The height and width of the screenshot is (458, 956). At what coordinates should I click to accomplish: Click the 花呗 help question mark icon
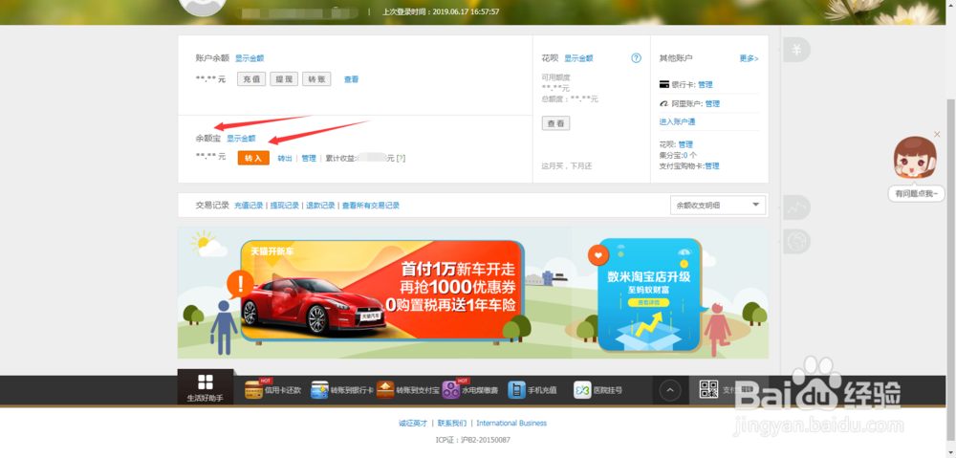pos(636,58)
